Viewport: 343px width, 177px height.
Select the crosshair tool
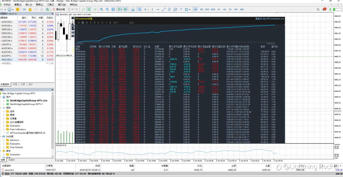145,9
